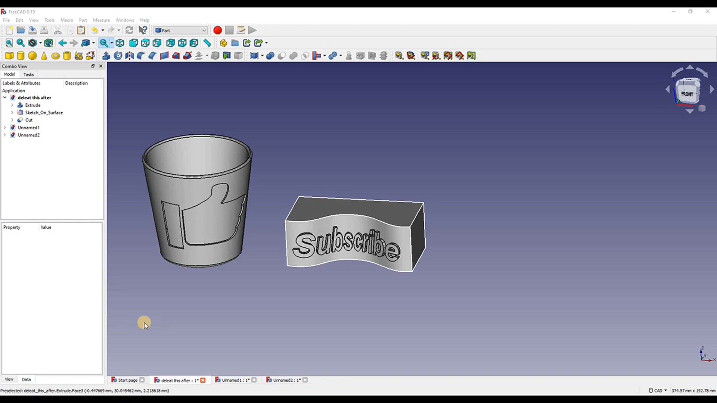
Task: Select the Cut item in tree
Action: coord(29,120)
